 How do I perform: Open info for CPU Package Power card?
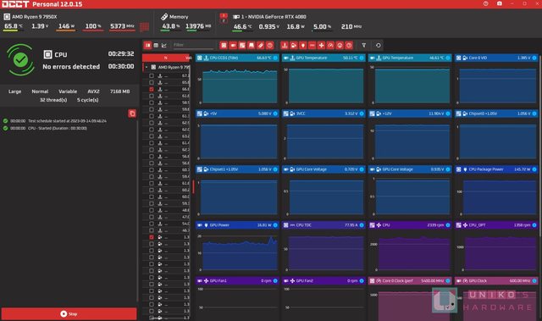534,169
